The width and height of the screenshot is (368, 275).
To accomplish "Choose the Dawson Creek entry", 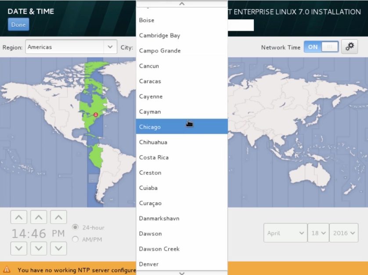I will click(182, 249).
